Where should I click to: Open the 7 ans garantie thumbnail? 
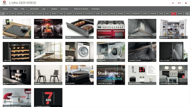[48, 98]
